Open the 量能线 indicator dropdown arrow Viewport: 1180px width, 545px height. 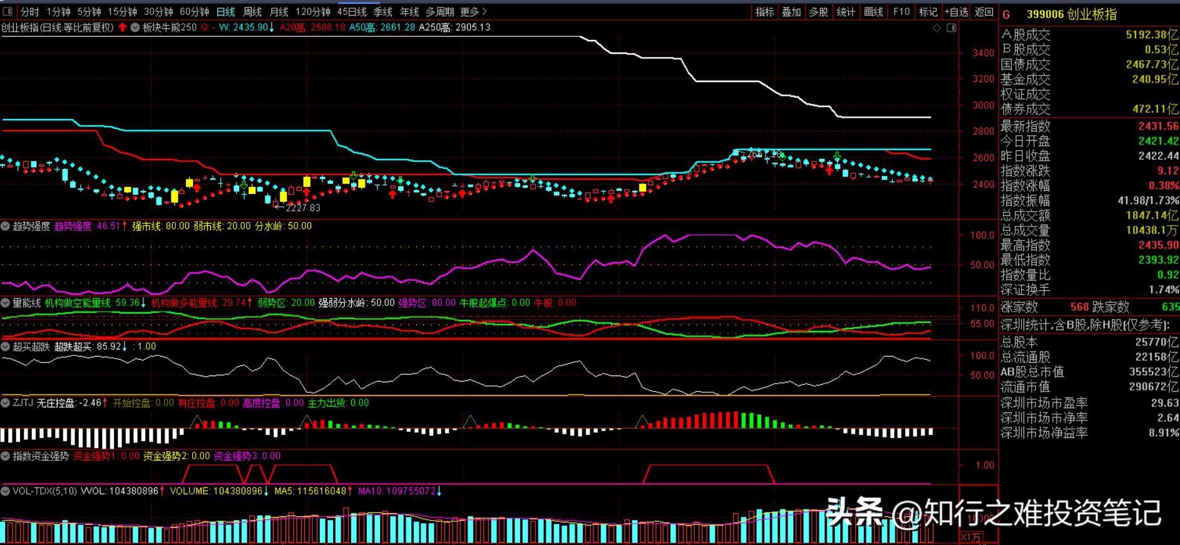(x=6, y=303)
